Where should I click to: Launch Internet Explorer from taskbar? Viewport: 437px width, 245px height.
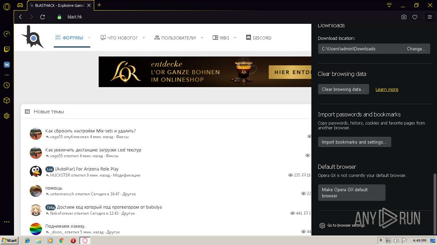coord(27,241)
